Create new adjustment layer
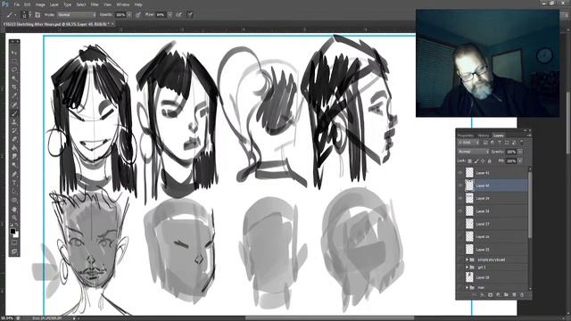571x321 pixels. pos(498,295)
